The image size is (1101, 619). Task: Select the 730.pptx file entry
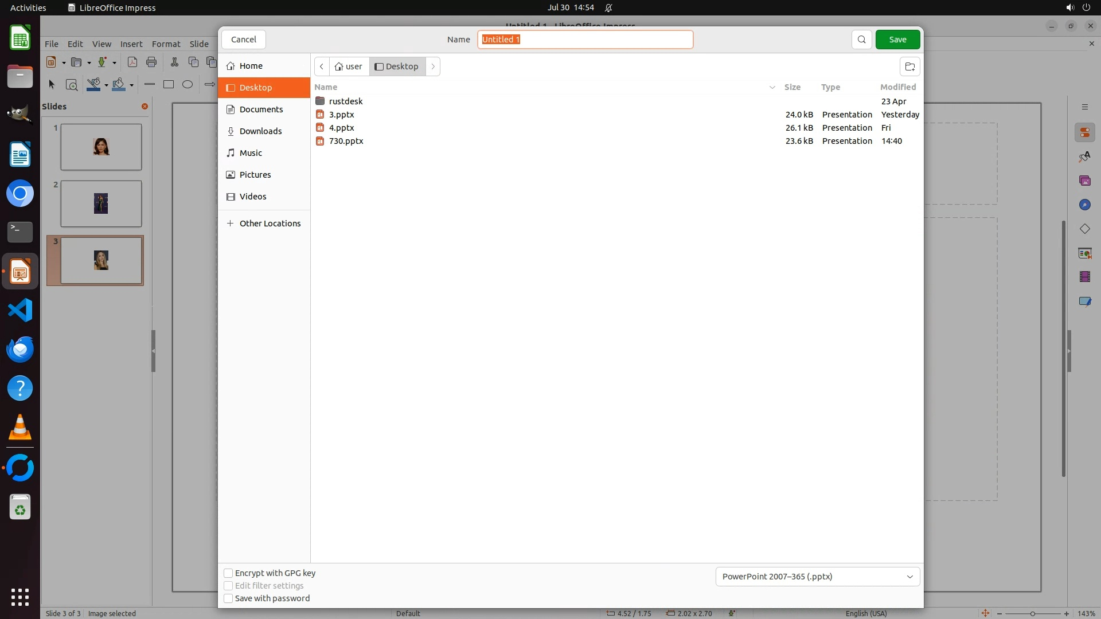coord(346,141)
